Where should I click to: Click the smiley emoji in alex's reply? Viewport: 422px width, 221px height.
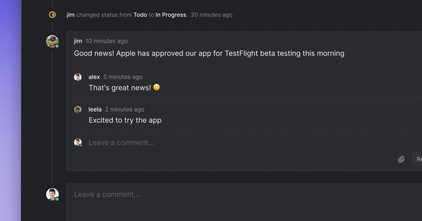[156, 87]
